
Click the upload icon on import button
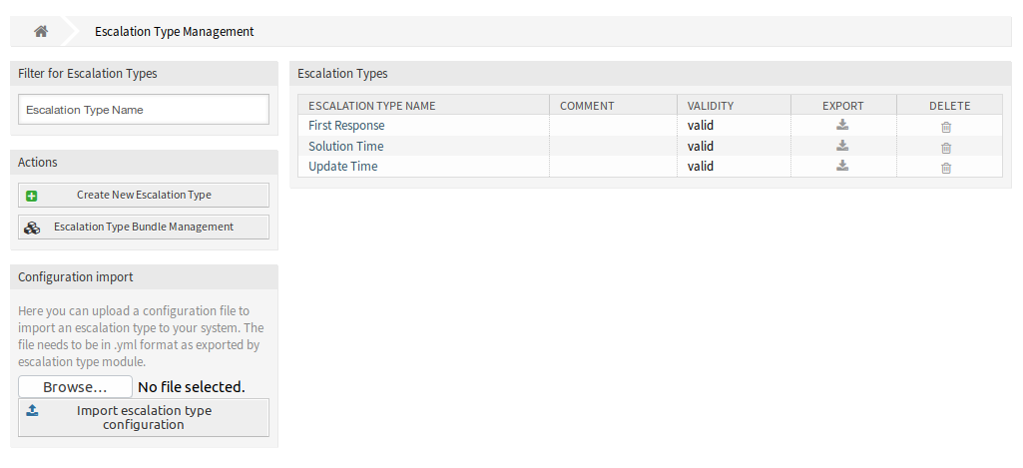click(32, 410)
